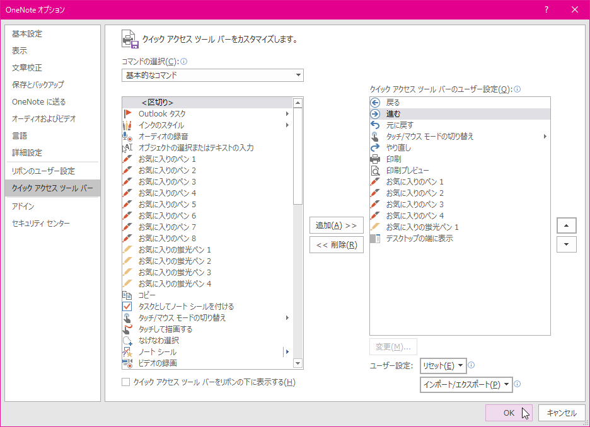Click the タッチして描画する icon
Viewport: 590px width, 427px height.
coord(127,329)
